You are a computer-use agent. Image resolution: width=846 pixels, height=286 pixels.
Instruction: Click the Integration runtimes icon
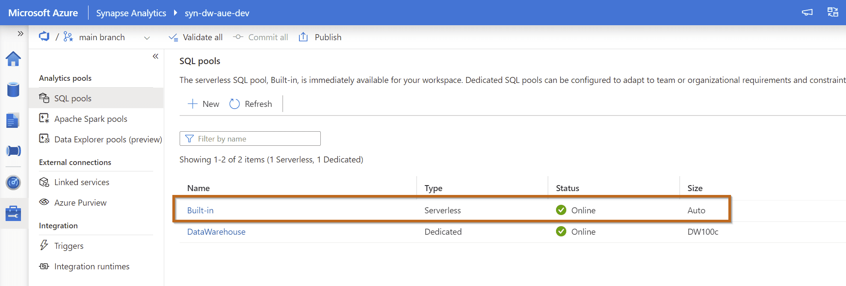[44, 266]
